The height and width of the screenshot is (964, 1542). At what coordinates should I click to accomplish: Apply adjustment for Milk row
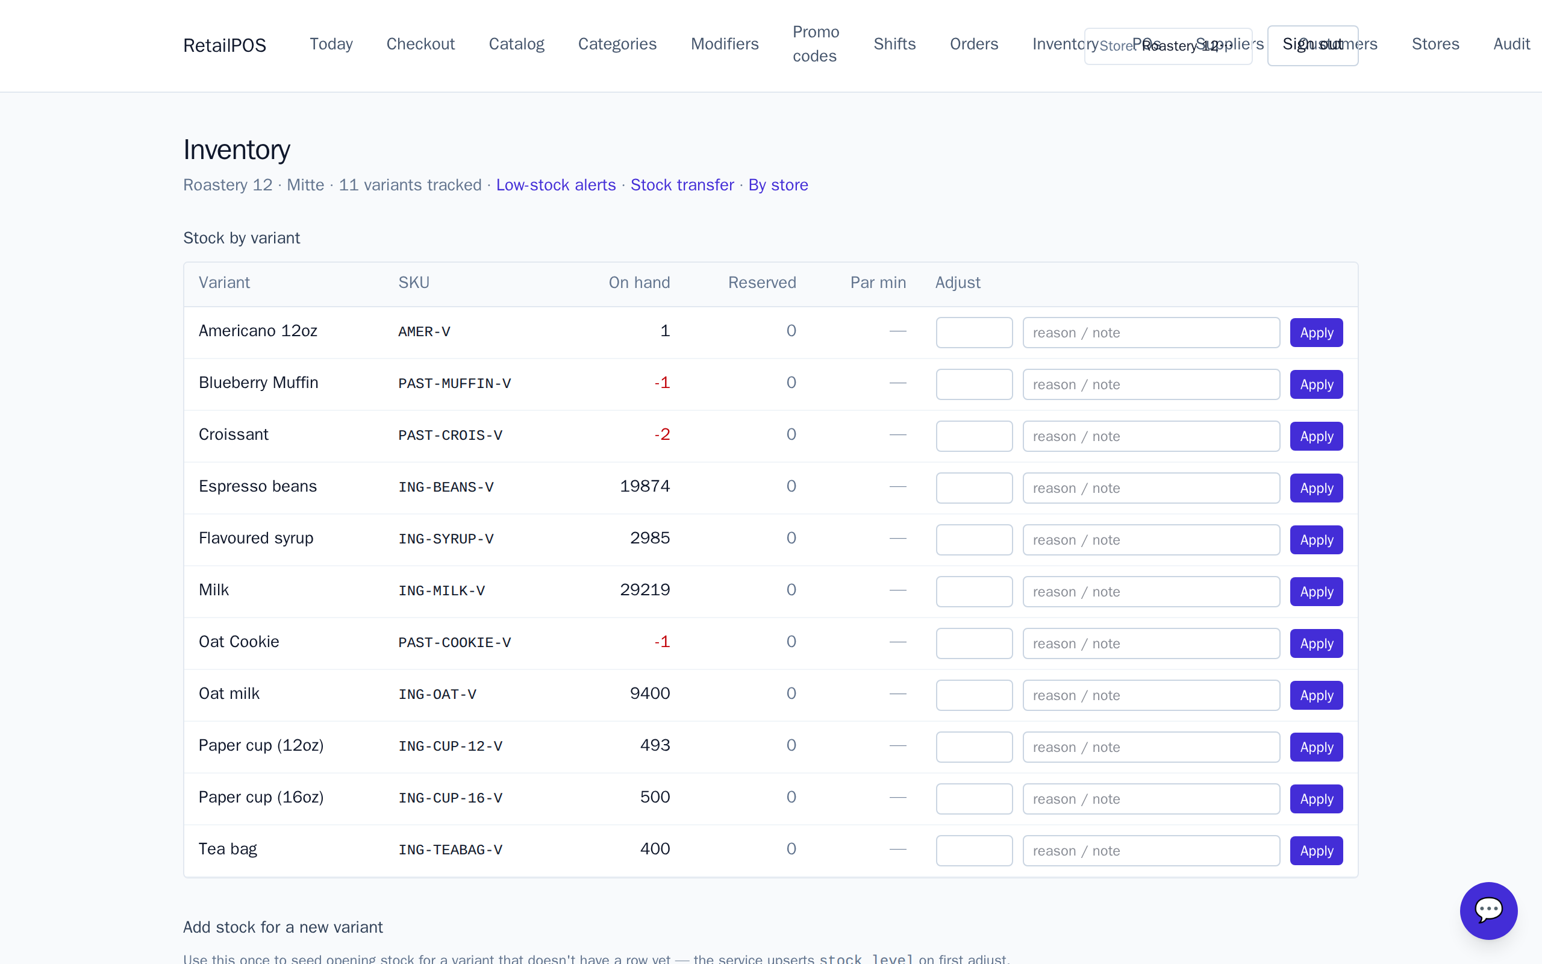1317,592
